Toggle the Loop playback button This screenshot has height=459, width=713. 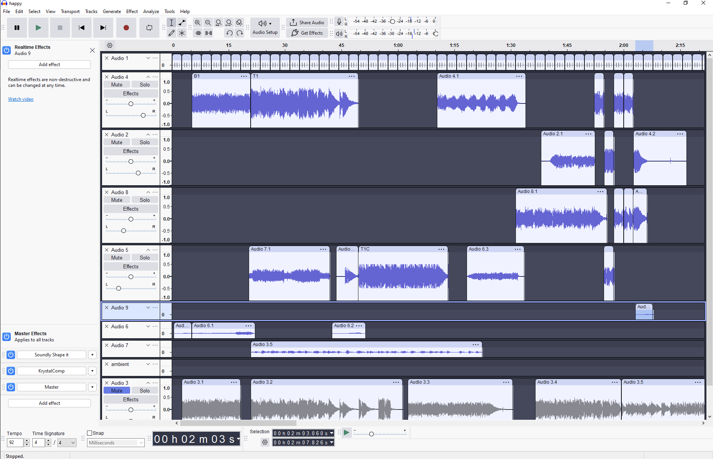(149, 28)
